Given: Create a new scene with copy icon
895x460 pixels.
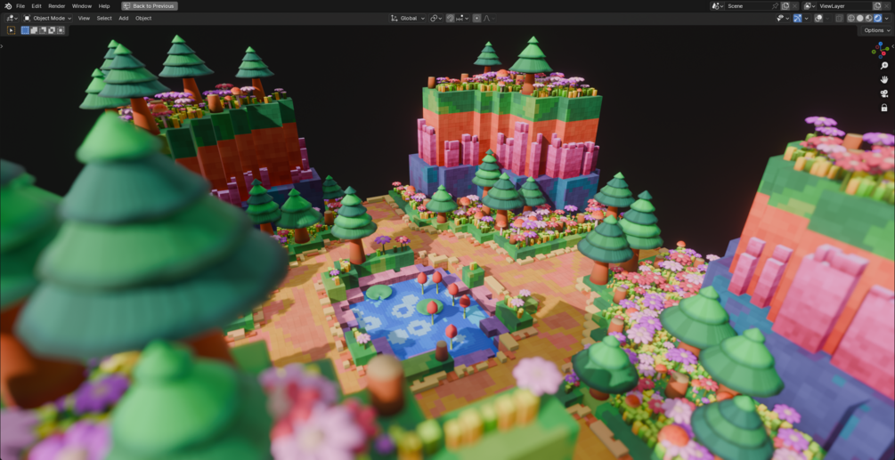Looking at the screenshot, I should pyautogui.click(x=785, y=5).
